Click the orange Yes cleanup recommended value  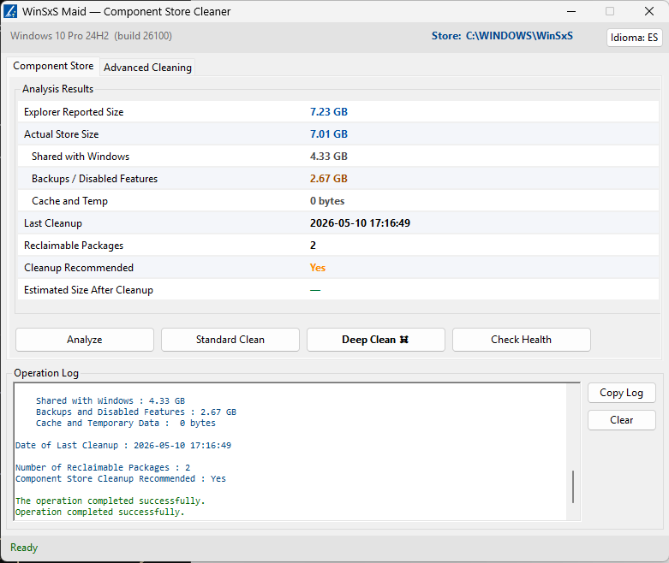point(318,268)
